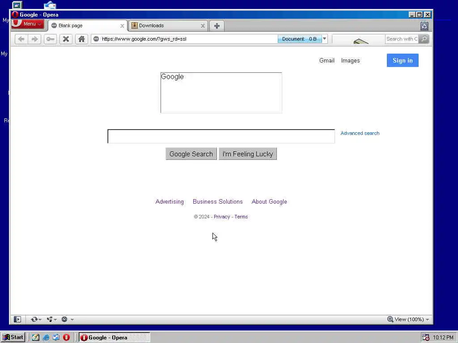Open the About Google link

(x=269, y=202)
